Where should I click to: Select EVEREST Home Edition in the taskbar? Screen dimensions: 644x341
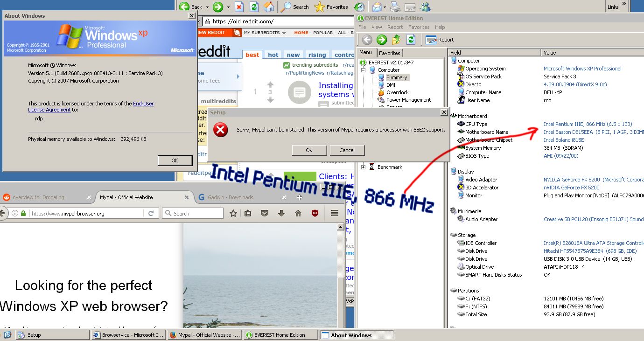[x=279, y=335]
